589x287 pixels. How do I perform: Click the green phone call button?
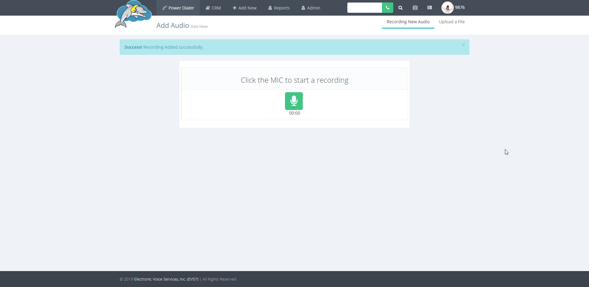pyautogui.click(x=387, y=8)
